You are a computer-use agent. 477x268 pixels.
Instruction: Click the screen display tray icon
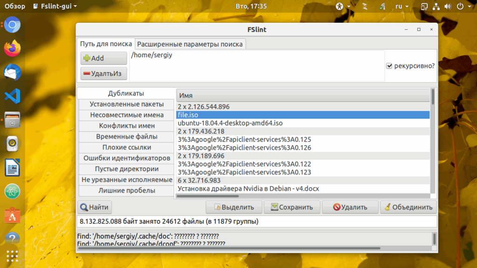(424, 7)
